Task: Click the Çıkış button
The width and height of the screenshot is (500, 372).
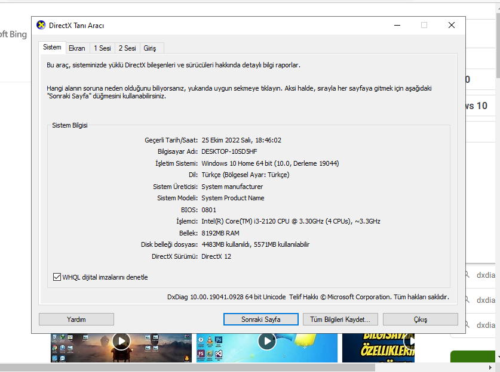Action: 421,320
